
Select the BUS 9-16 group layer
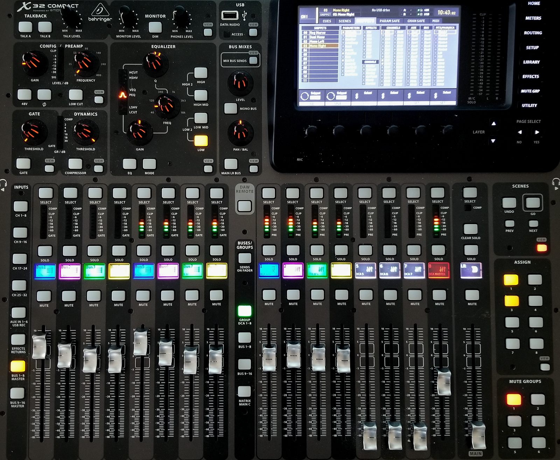245,364
